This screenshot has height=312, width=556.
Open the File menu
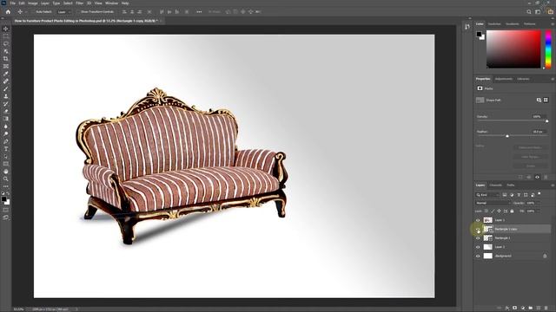(x=12, y=3)
